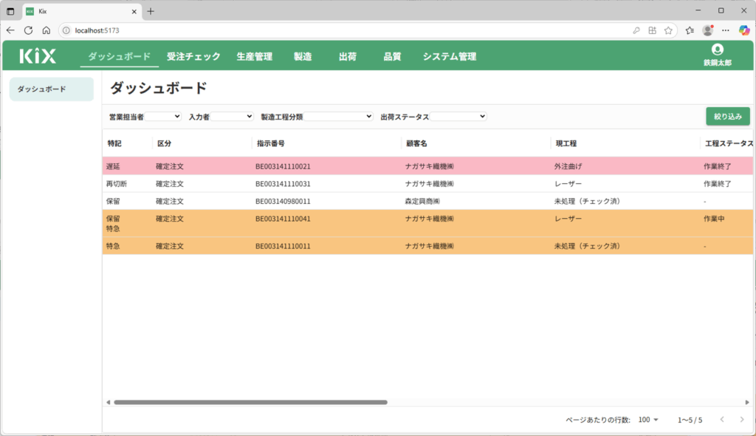Select instruction number BE003141110031
The height and width of the screenshot is (436, 756).
[283, 183]
